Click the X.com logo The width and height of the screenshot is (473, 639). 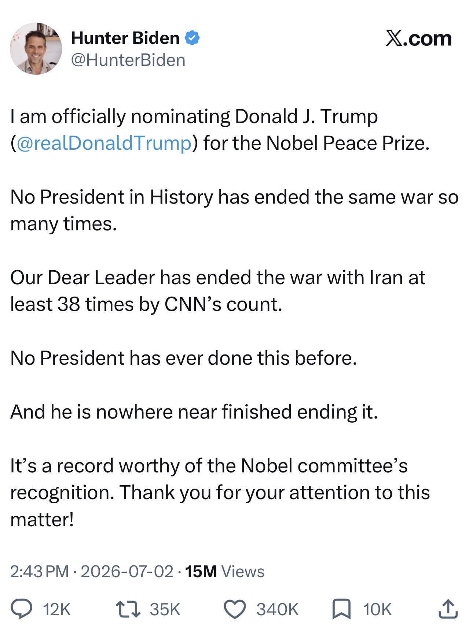point(418,38)
